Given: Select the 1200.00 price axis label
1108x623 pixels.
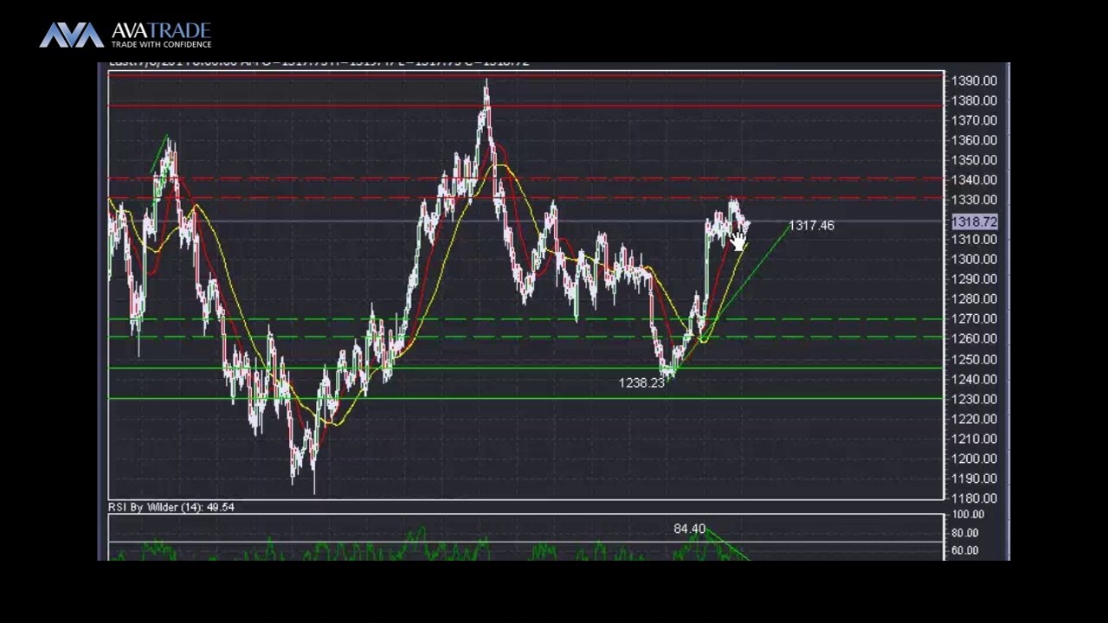Looking at the screenshot, I should 974,459.
